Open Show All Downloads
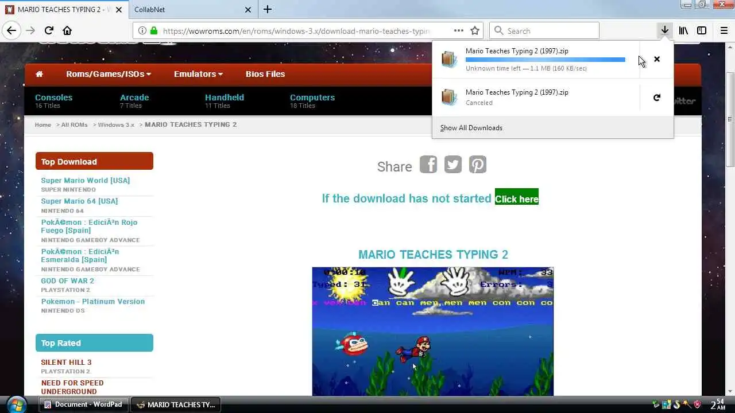Viewport: 735px width, 413px height. (x=471, y=128)
